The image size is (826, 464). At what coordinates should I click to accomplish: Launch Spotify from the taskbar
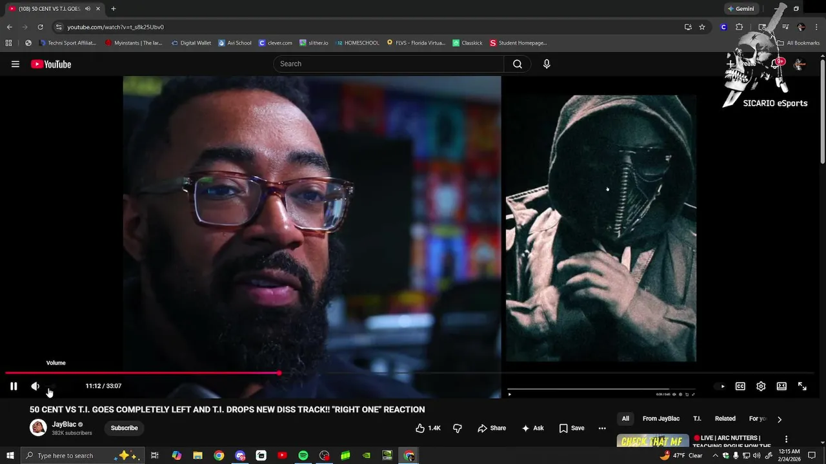303,456
